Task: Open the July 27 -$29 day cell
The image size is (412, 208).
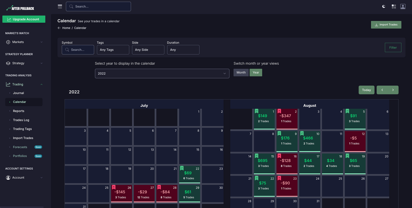Action: tap(144, 193)
